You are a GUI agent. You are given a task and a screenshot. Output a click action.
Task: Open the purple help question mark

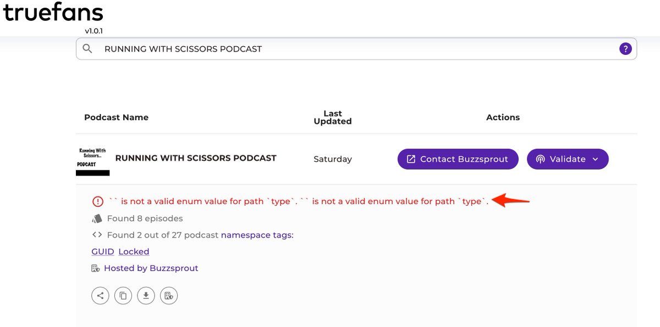pos(625,49)
